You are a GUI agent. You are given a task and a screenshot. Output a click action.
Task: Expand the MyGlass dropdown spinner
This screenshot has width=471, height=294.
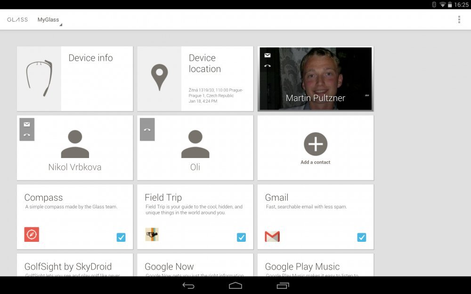[49, 20]
